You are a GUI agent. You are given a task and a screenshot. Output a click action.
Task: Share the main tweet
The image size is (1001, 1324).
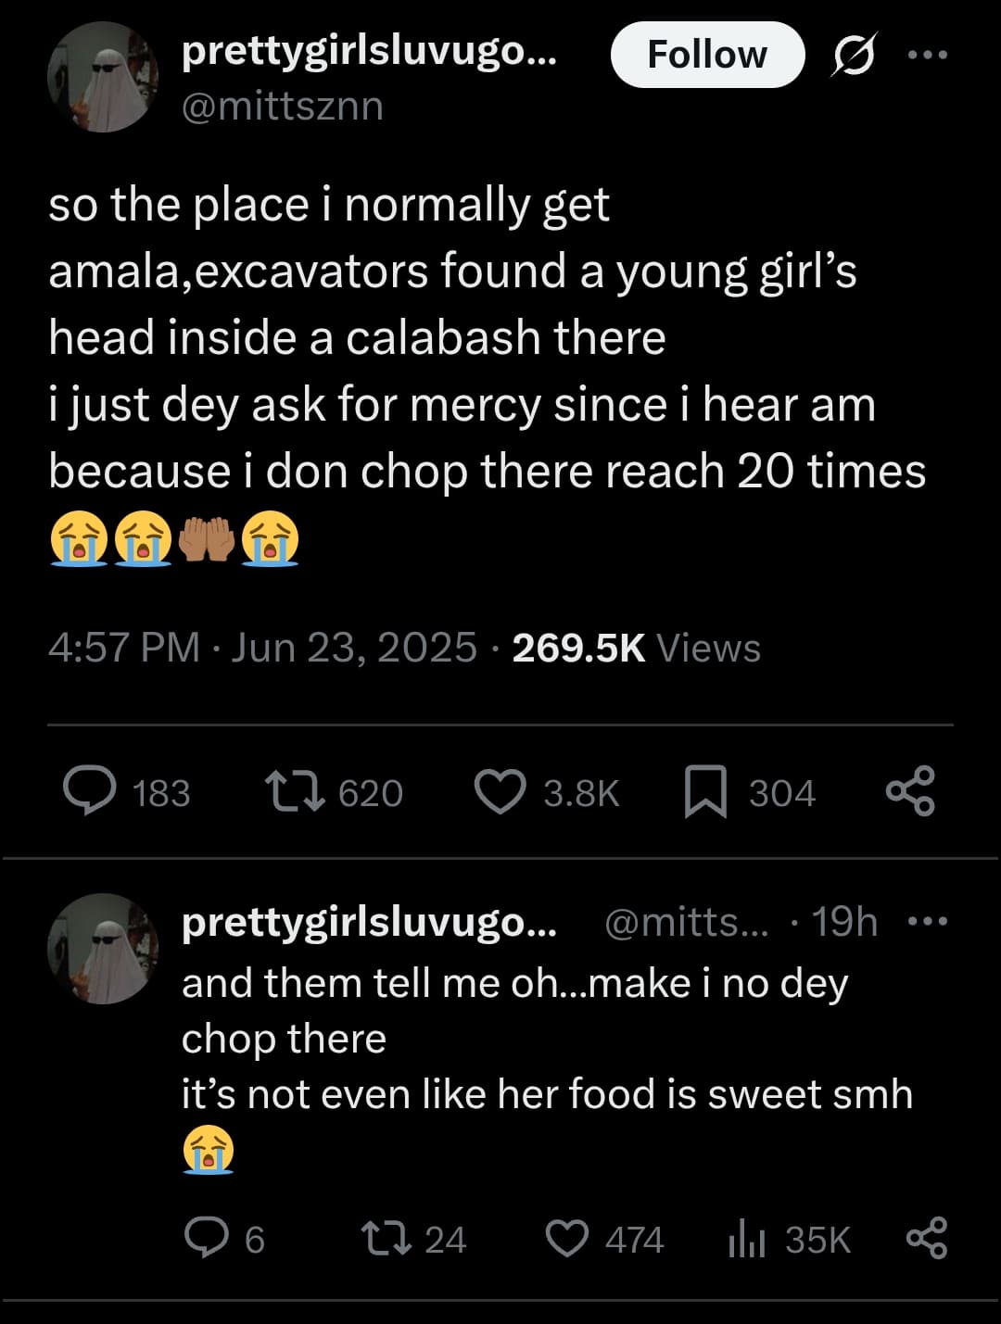pyautogui.click(x=910, y=792)
